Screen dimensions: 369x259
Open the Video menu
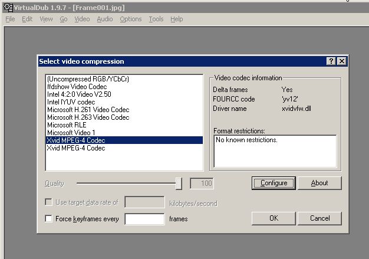tap(82, 19)
